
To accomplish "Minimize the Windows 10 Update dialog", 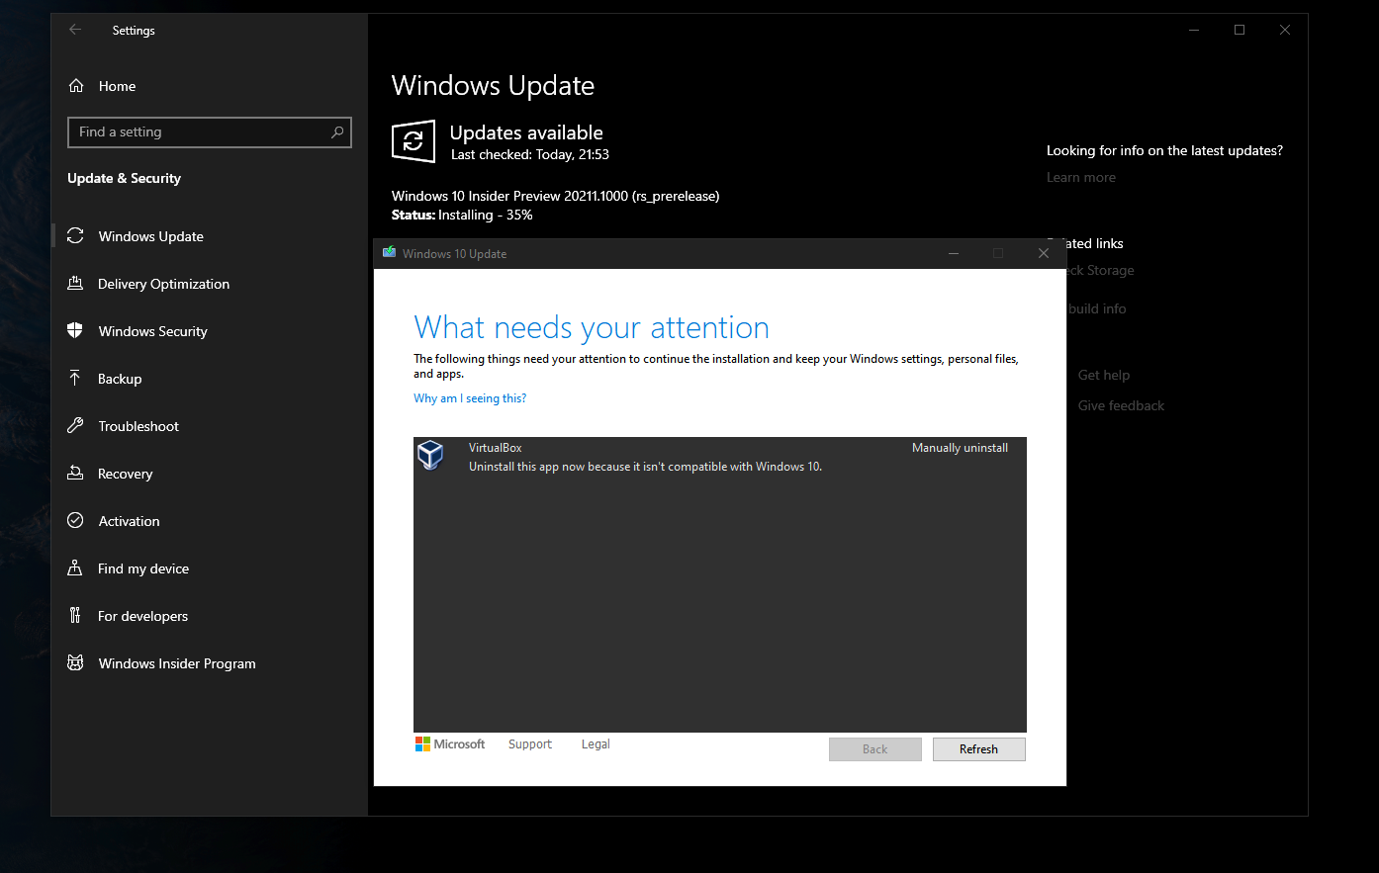I will click(x=954, y=253).
